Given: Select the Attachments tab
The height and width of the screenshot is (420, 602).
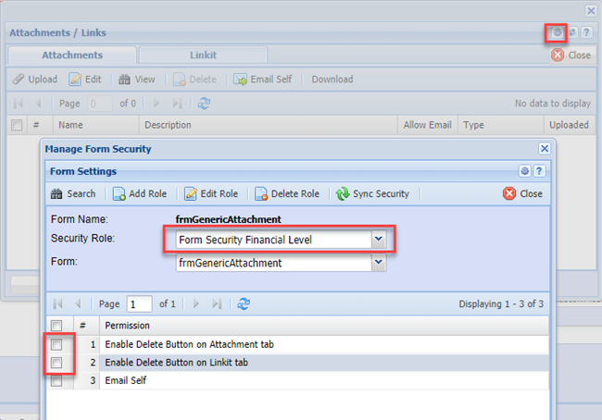Looking at the screenshot, I should tap(72, 56).
